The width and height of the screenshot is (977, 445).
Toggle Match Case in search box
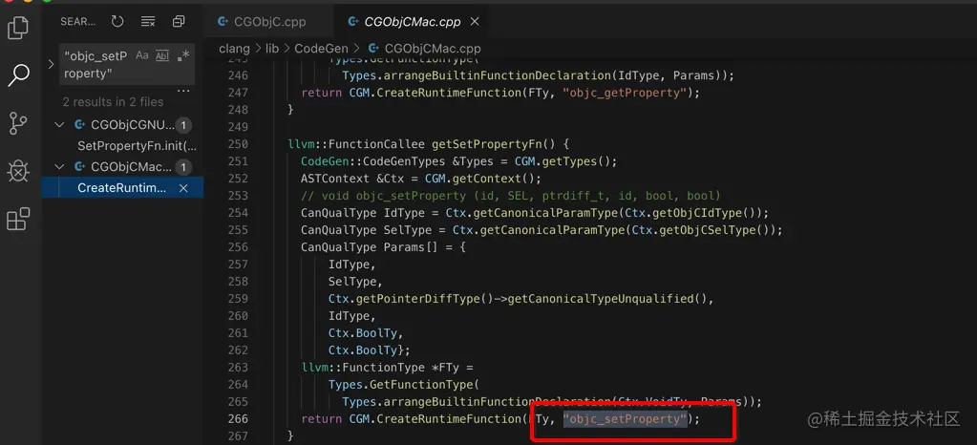(x=142, y=55)
